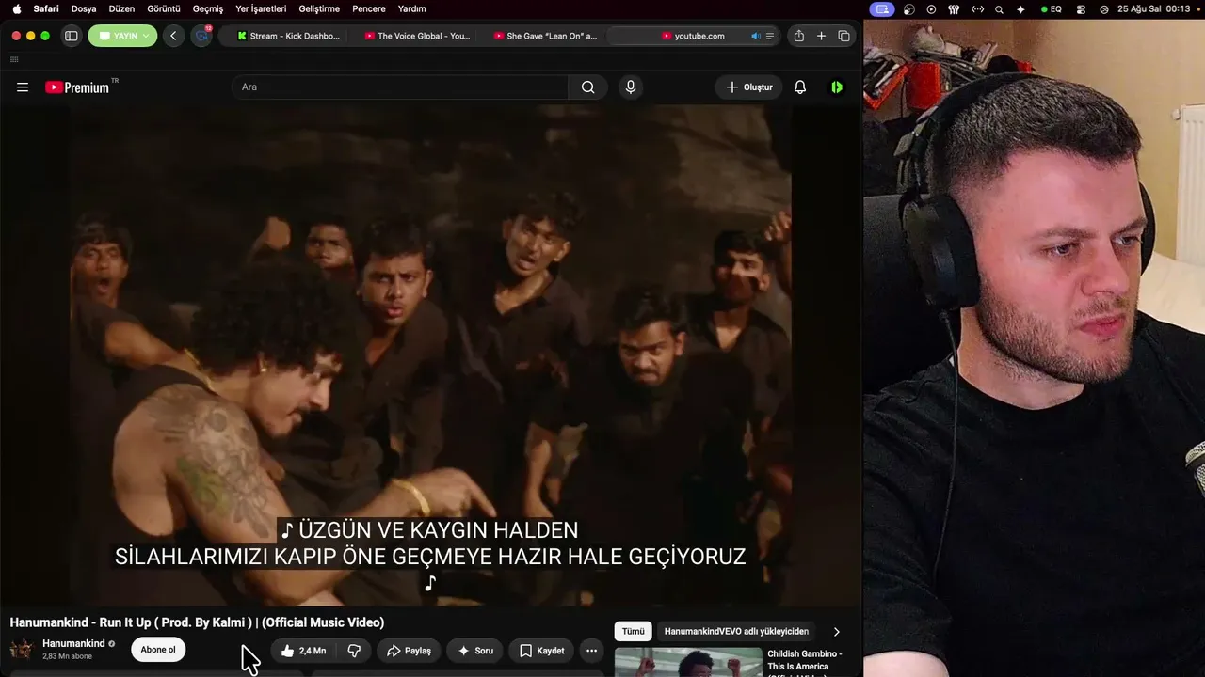Open Spotlight search in menu bar
The width and height of the screenshot is (1205, 677).
tap(999, 9)
